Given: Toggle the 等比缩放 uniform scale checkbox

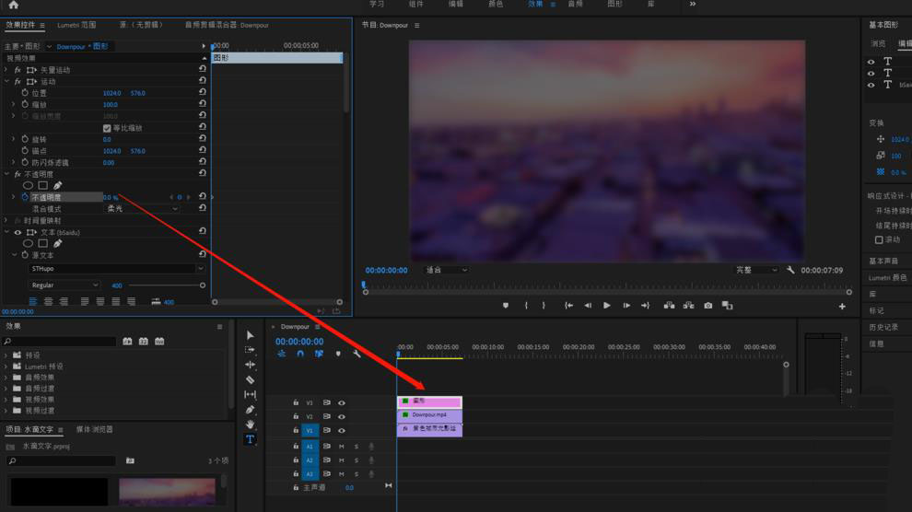Looking at the screenshot, I should (107, 128).
